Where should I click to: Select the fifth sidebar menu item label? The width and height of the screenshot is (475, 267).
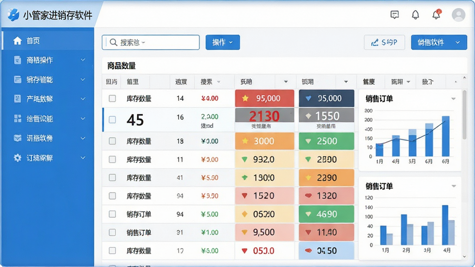40,118
